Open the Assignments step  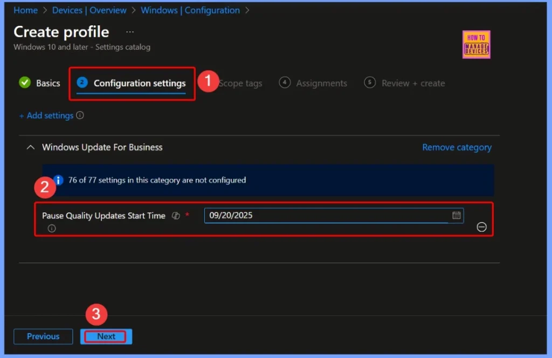click(313, 83)
